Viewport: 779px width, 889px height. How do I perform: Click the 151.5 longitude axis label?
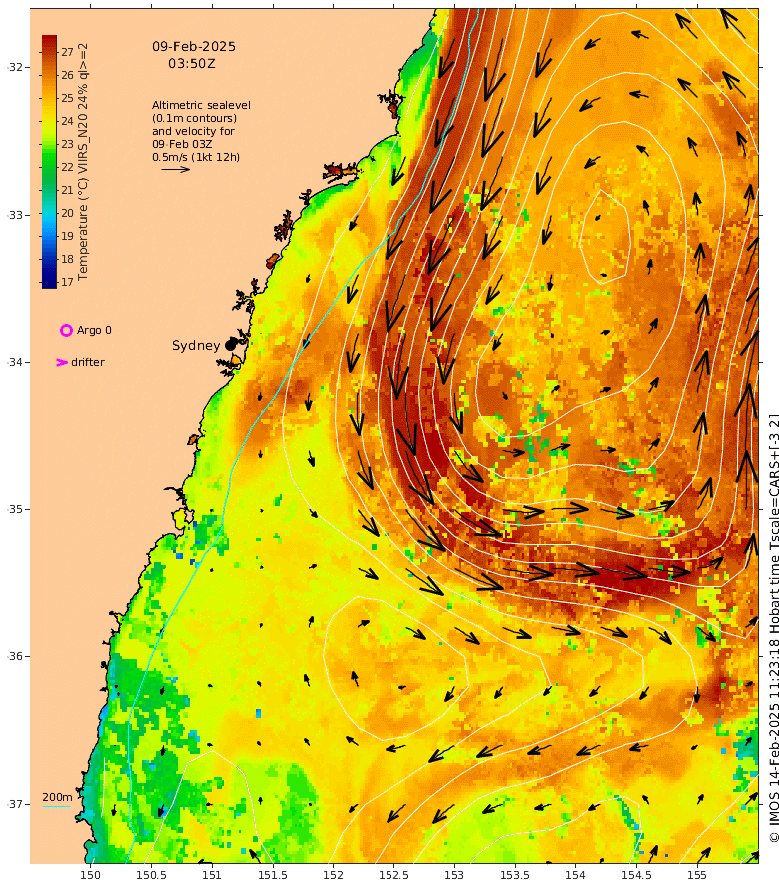272,875
